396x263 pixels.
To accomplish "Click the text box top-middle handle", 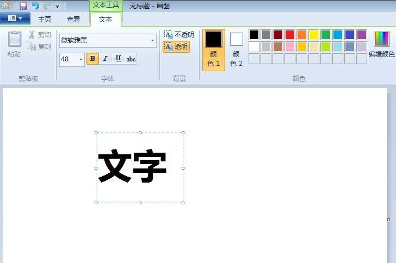I will (x=140, y=133).
